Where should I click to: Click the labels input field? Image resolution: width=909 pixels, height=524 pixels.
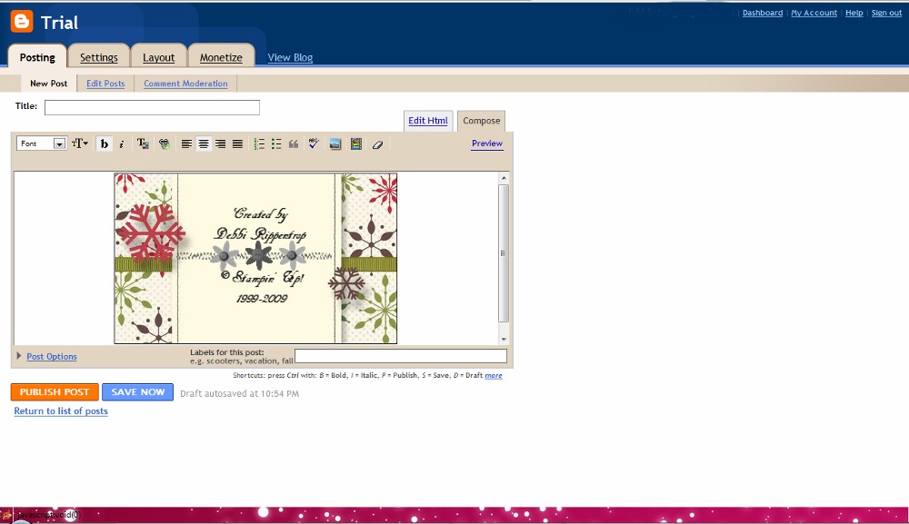coord(401,356)
